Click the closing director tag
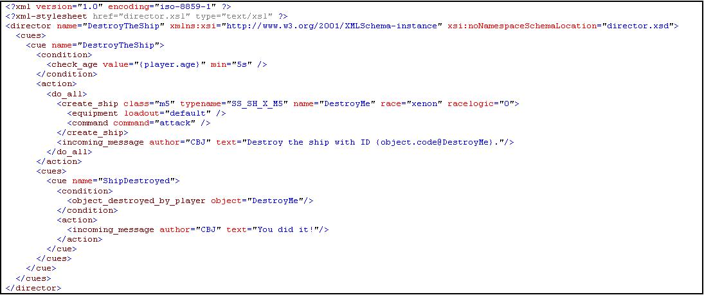 [33, 288]
